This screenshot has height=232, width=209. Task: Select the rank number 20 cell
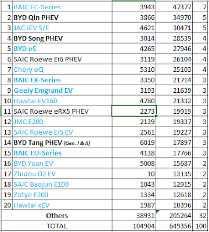pos(8,205)
